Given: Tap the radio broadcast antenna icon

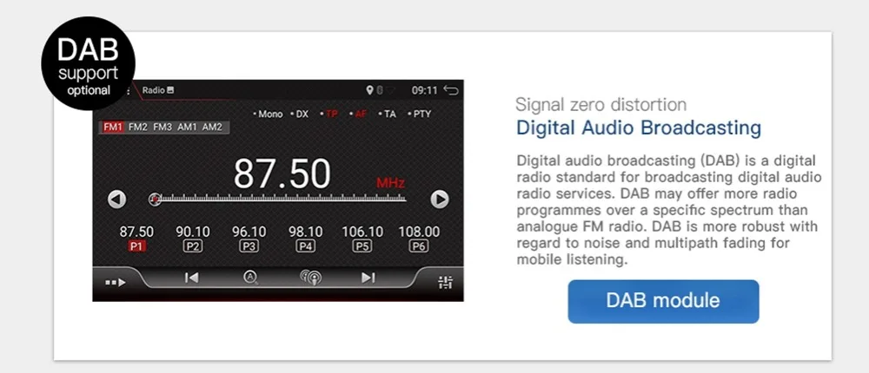Looking at the screenshot, I should pyautogui.click(x=310, y=278).
